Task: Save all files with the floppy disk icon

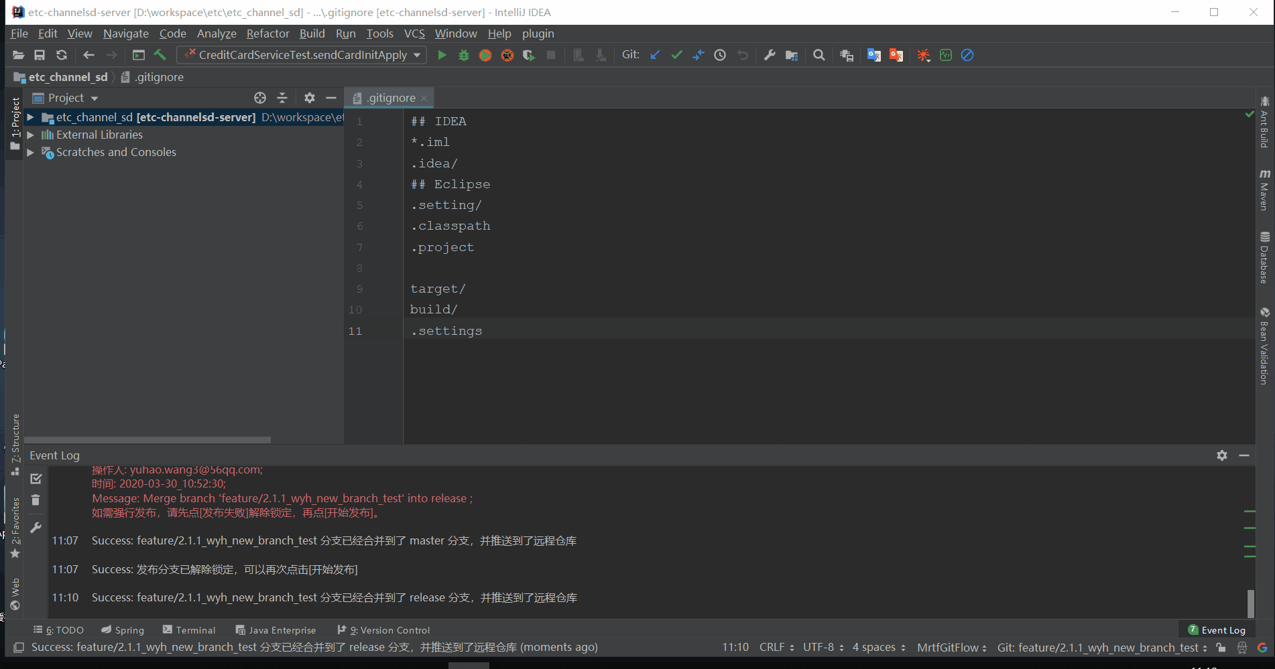Action: (40, 56)
